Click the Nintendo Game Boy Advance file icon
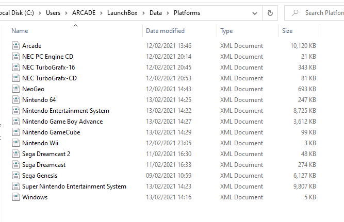Screen dimensions: 344x222 pos(16,121)
